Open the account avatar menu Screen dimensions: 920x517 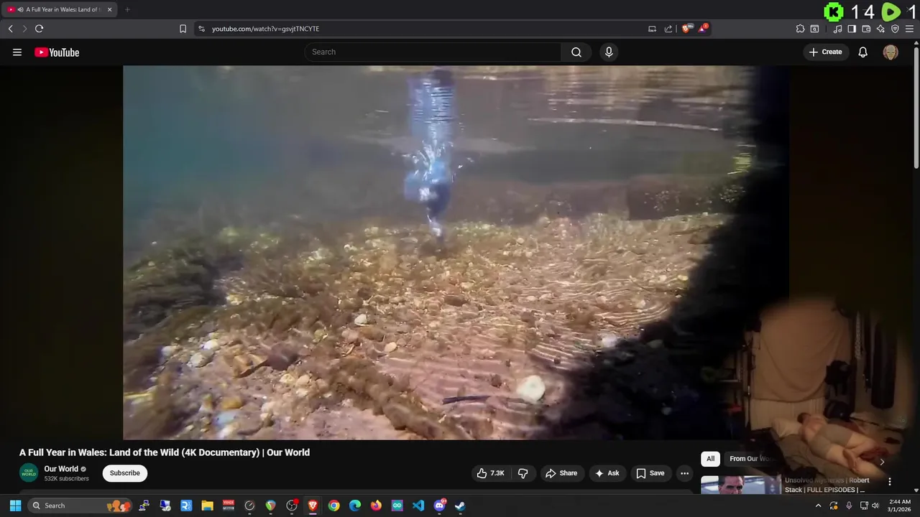pyautogui.click(x=891, y=52)
